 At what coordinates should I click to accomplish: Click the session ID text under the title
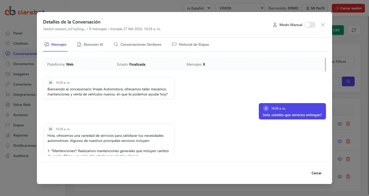pyautogui.click(x=64, y=29)
